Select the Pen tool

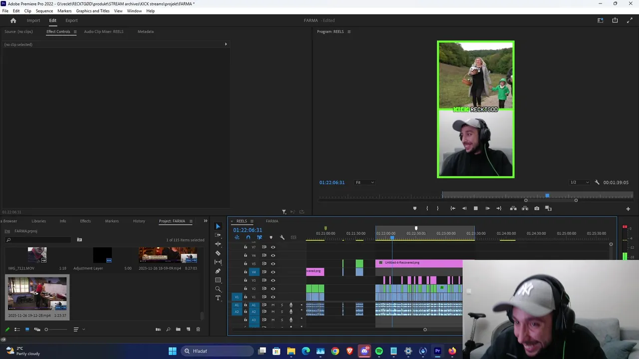(x=218, y=271)
